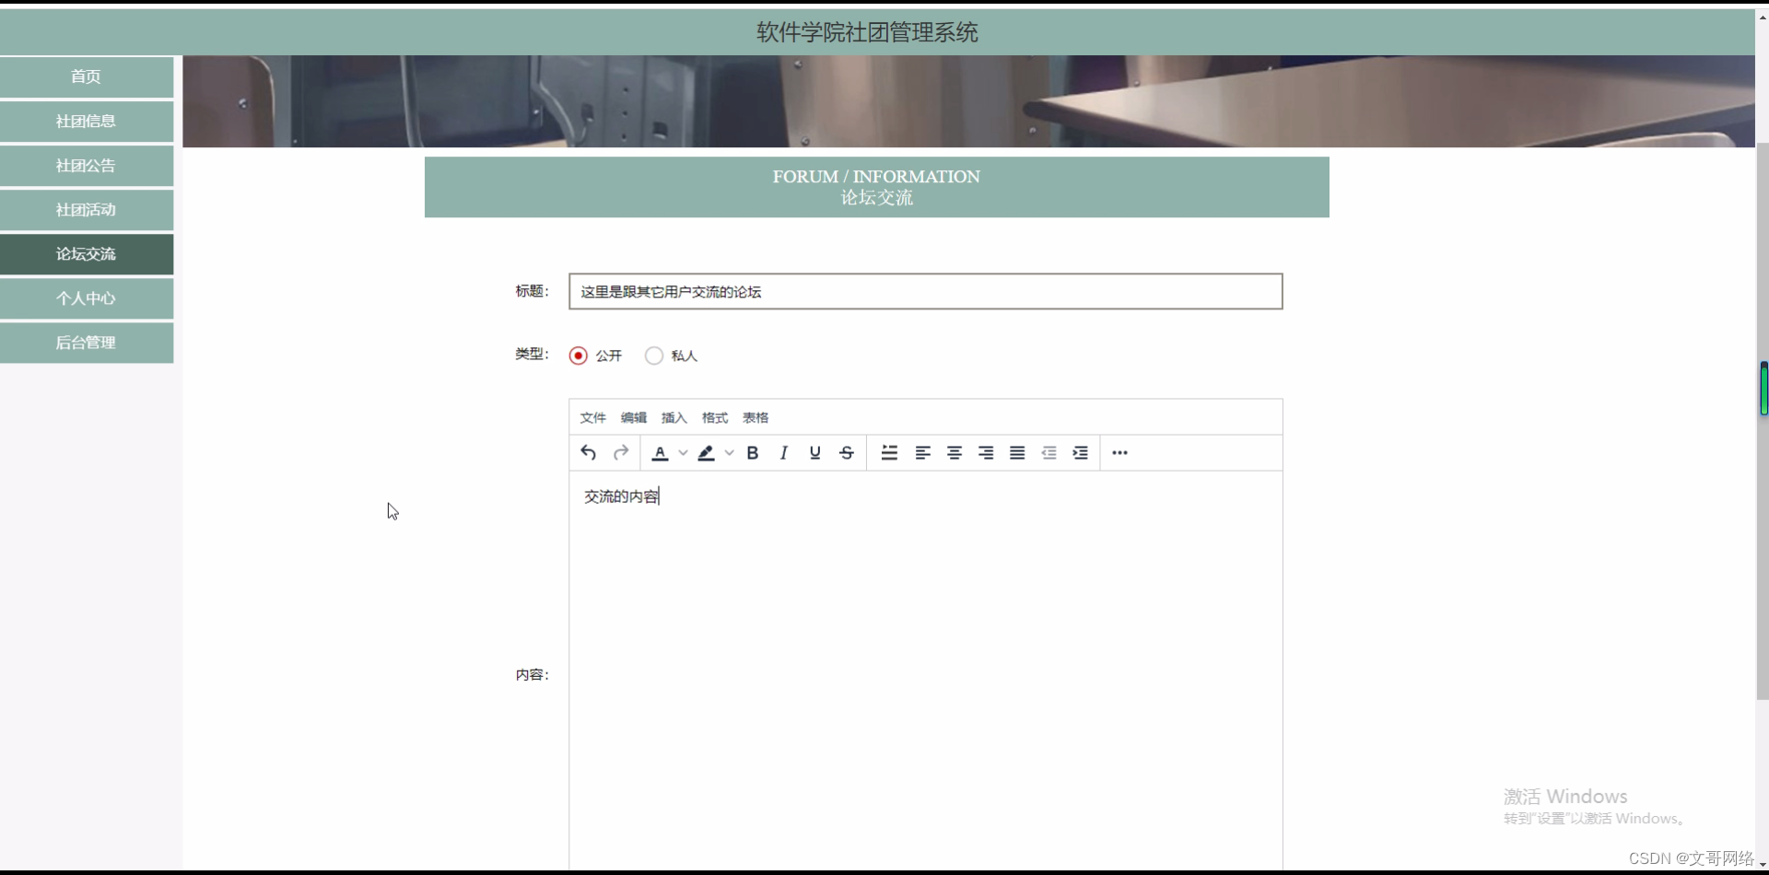Apply italic formatting in the editor
Image resolution: width=1769 pixels, height=875 pixels.
tap(782, 452)
